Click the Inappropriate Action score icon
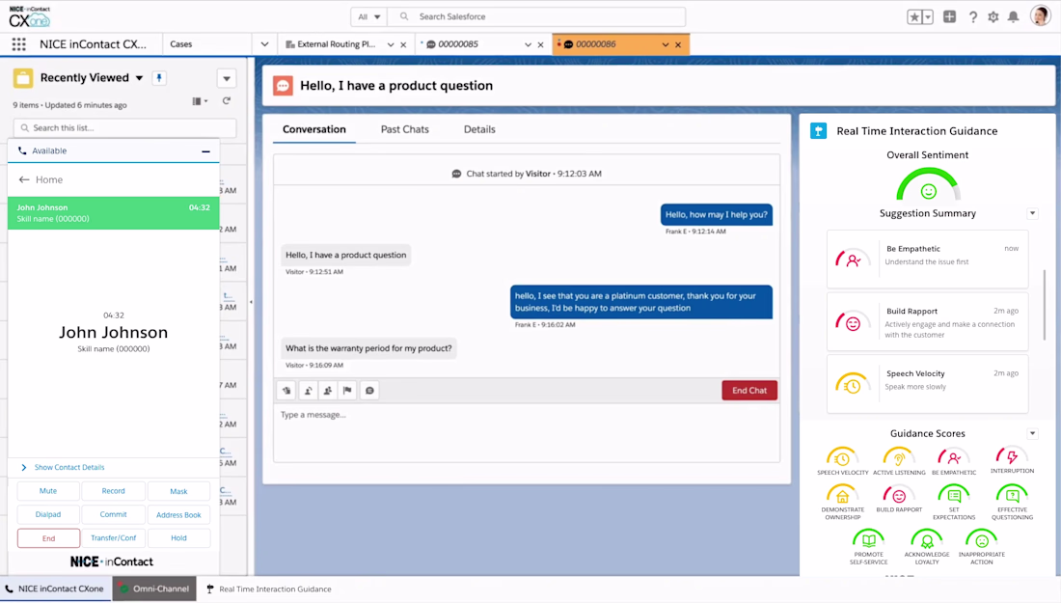Viewport: 1061px width, 603px height. pyautogui.click(x=981, y=540)
